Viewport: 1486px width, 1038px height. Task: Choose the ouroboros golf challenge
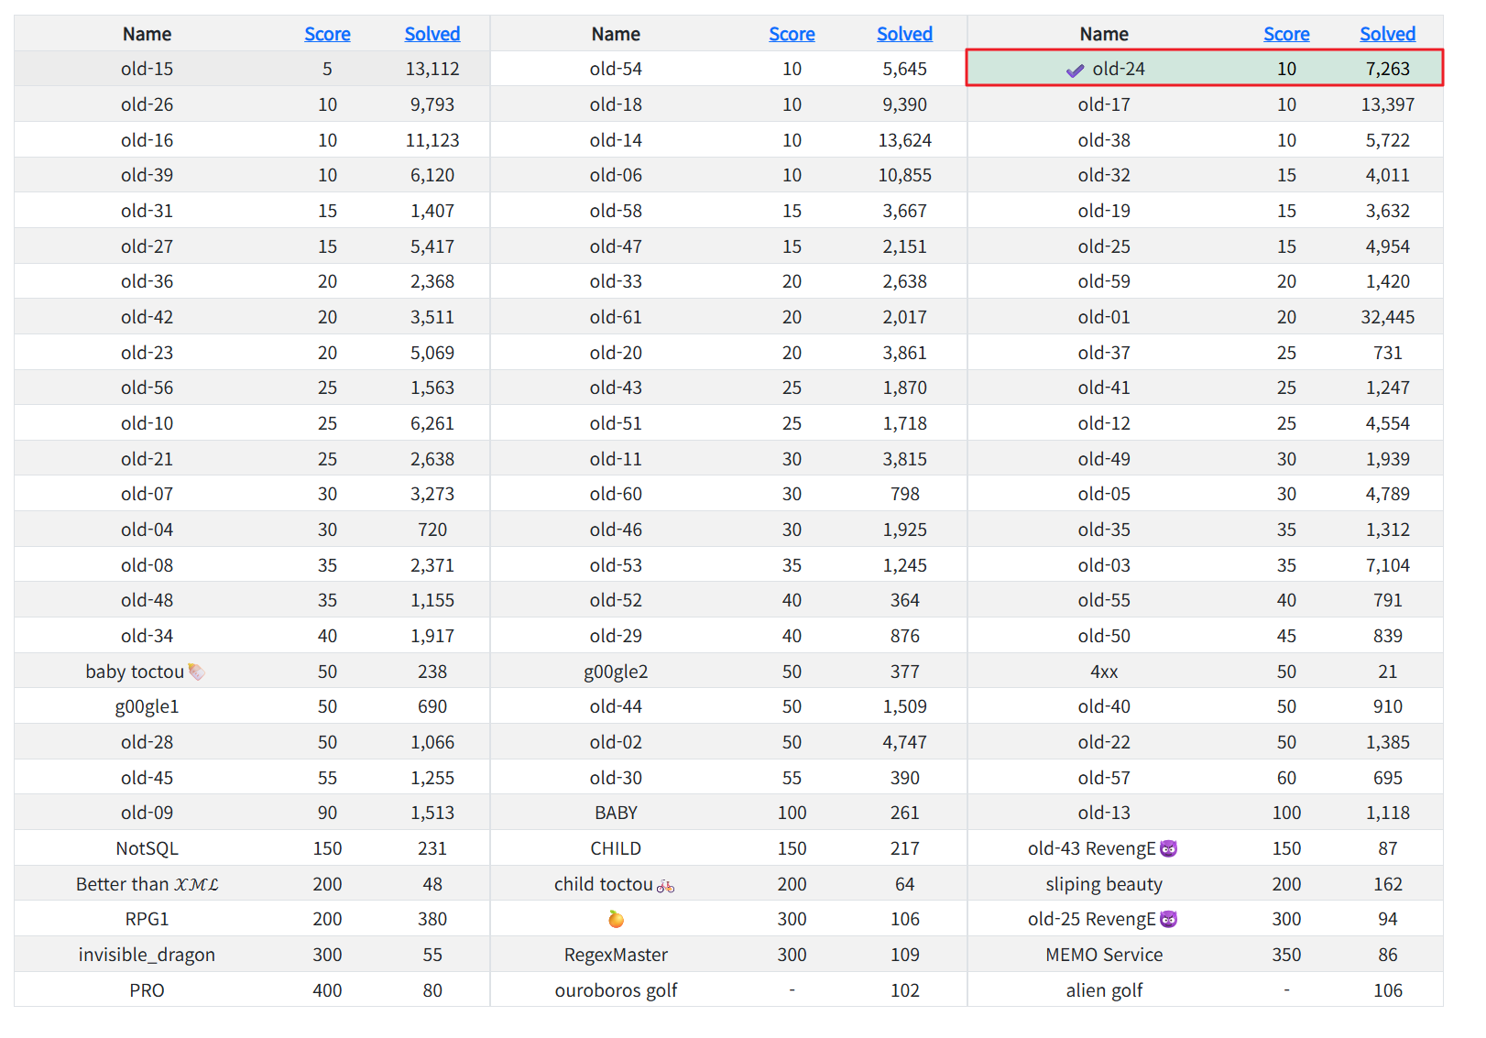(x=616, y=990)
